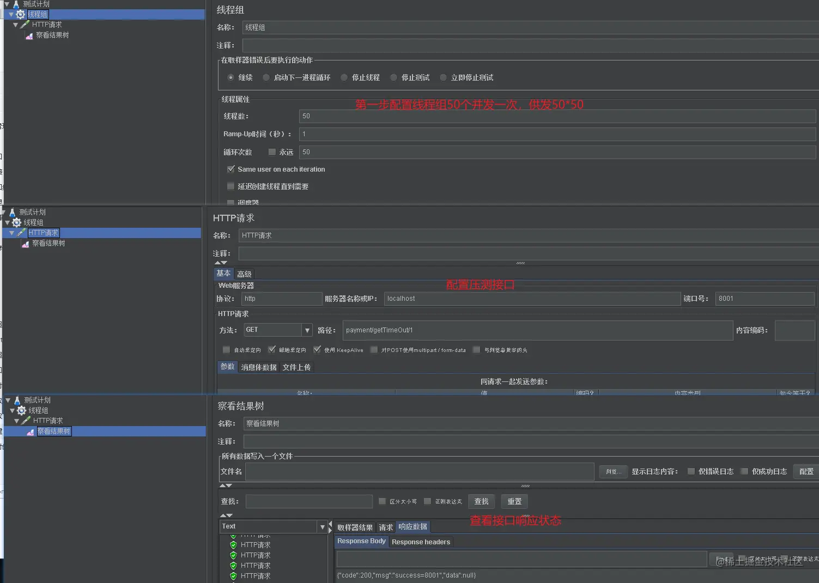Image resolution: width=819 pixels, height=583 pixels.
Task: Collapse the HTTP请求 node in the 察看结果树 panel's tree
Action: coord(17,421)
